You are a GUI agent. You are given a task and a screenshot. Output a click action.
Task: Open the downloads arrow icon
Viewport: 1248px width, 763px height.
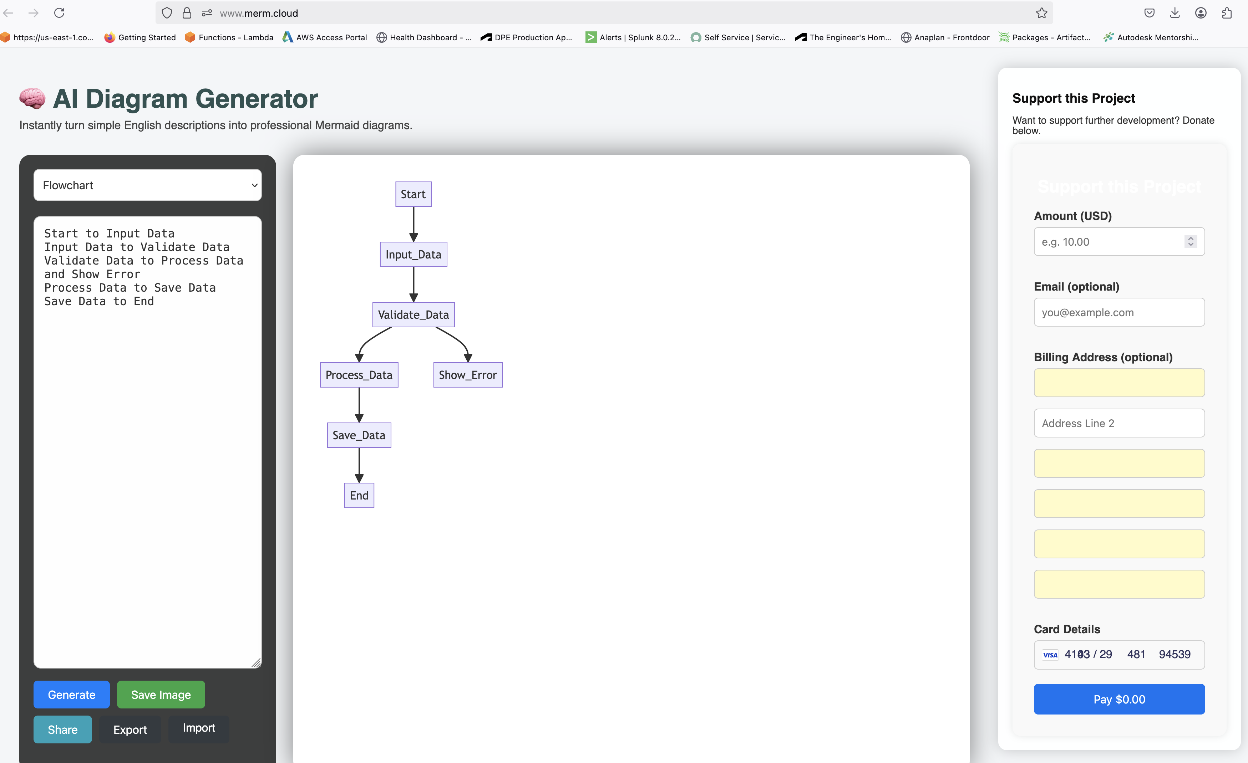point(1175,13)
